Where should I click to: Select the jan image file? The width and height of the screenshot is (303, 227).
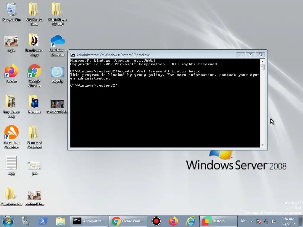click(x=34, y=168)
